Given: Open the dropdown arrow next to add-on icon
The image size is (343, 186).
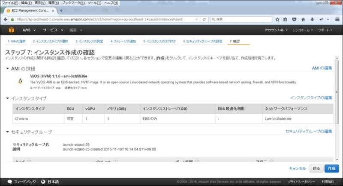Looking at the screenshot, I should [328, 19].
